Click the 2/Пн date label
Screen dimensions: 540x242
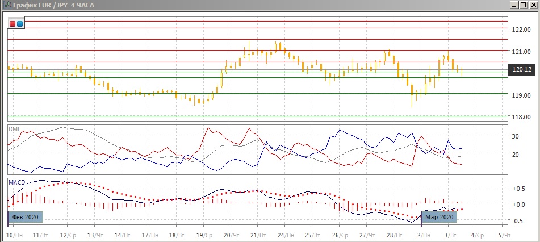[424, 235]
